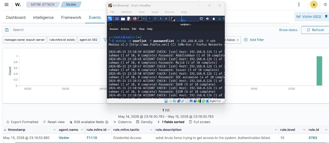Expand the terminal launcher dropdown arrow
The image size is (329, 143).
tap(144, 19)
